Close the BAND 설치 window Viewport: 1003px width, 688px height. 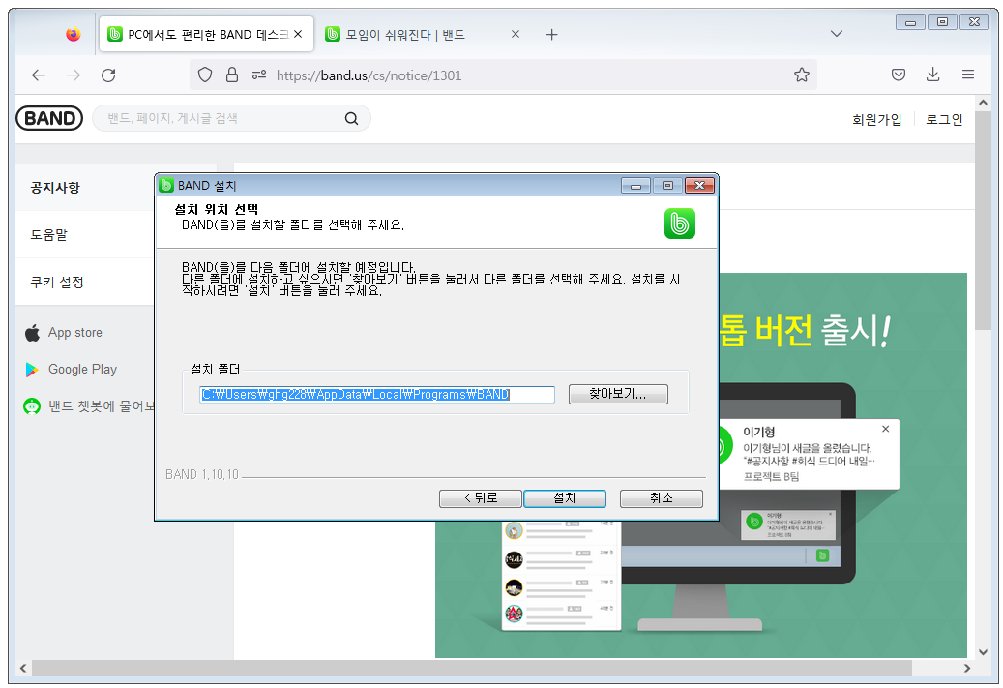[699, 186]
